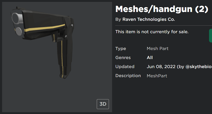Image resolution: width=212 pixels, height=114 pixels.
Task: Click the MeshPart description text
Action: point(157,76)
